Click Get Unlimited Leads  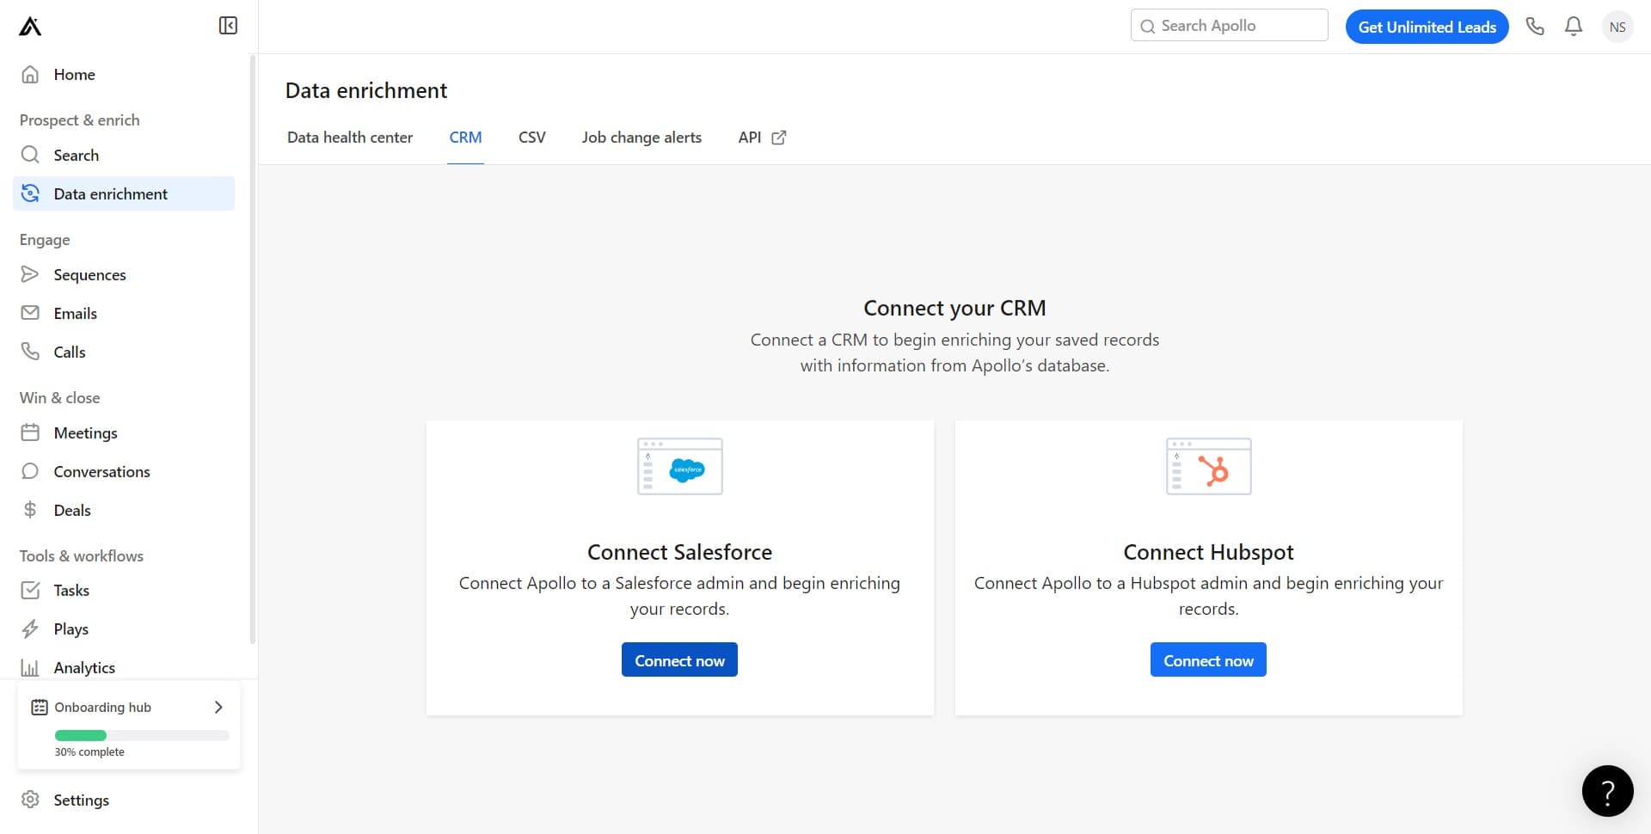1427,27
